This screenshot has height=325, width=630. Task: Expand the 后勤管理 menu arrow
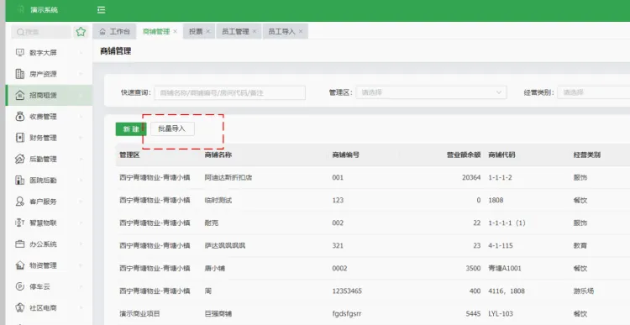coord(81,159)
